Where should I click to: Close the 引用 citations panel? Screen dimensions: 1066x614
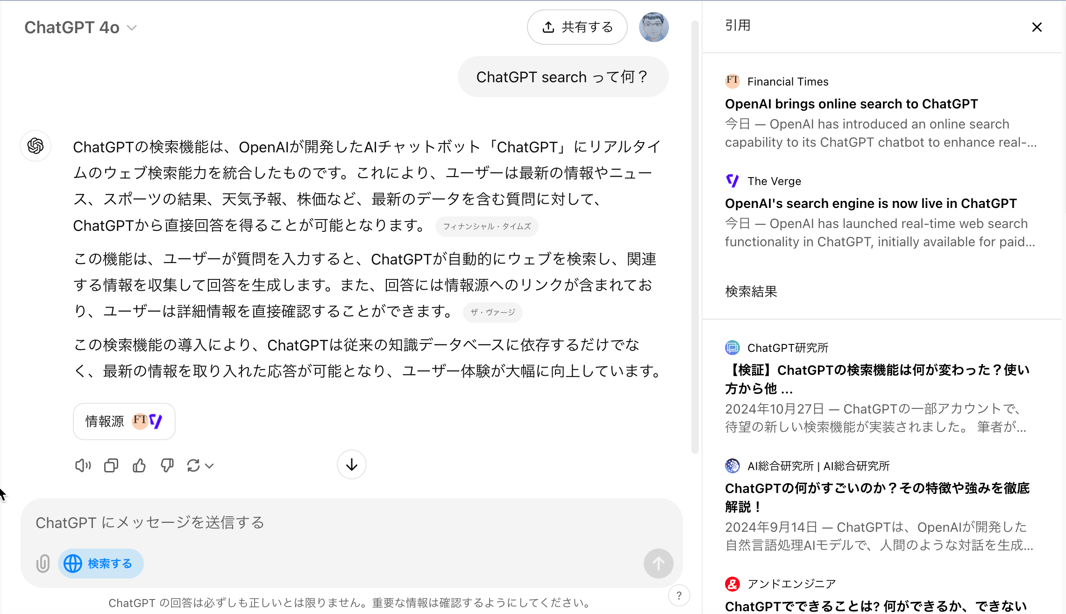(x=1037, y=27)
